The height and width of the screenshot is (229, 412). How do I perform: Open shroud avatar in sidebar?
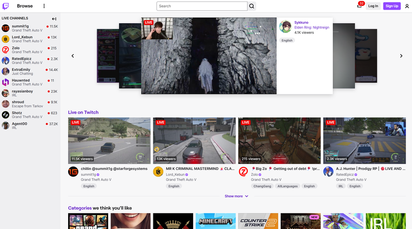[x=5, y=104]
